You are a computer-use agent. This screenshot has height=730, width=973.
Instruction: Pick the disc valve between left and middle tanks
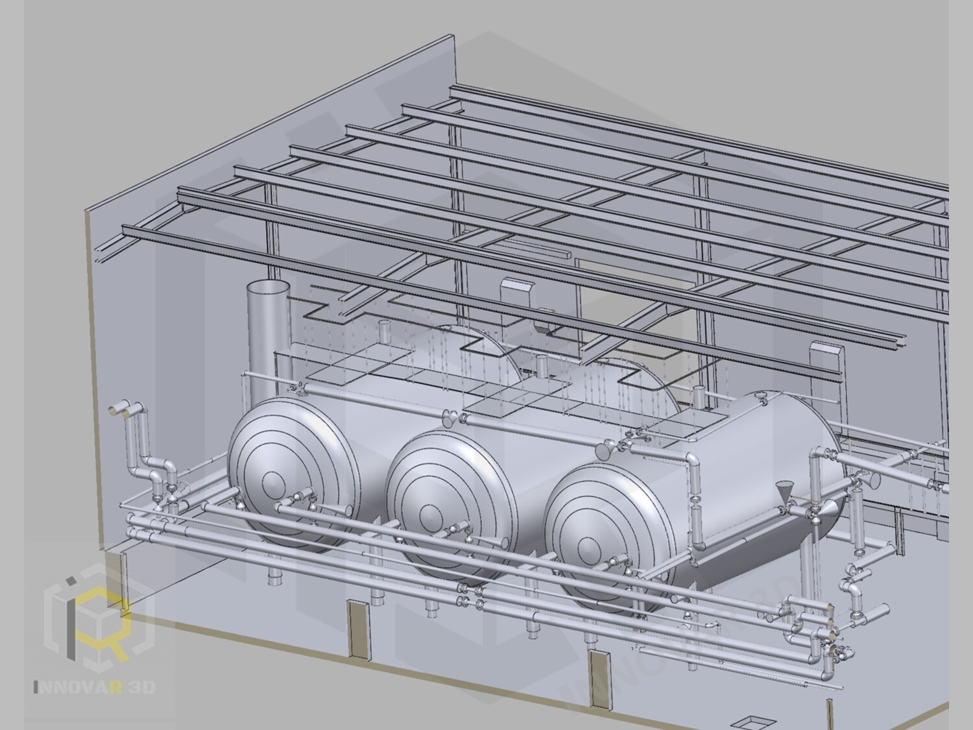448,419
